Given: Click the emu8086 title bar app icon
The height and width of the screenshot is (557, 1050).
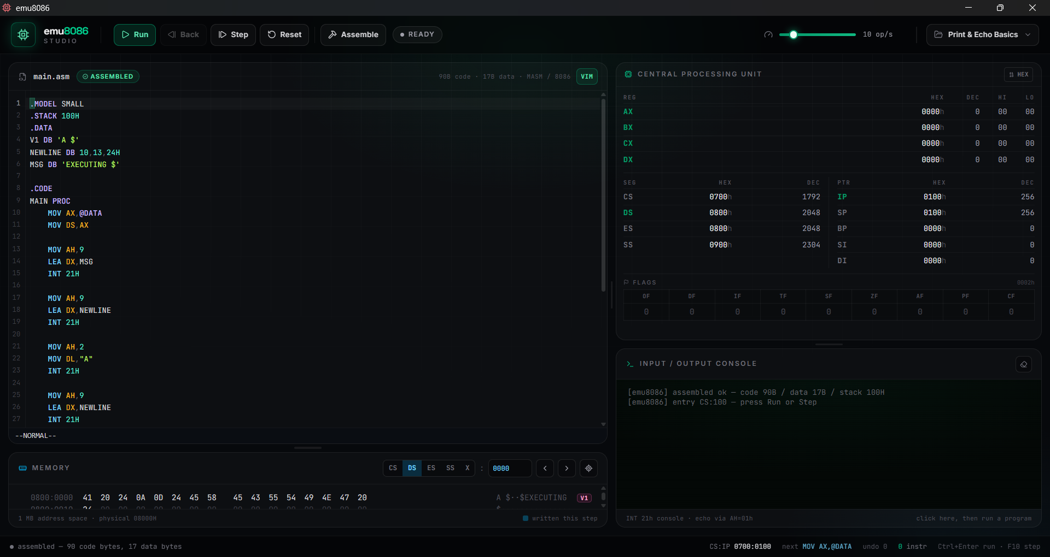Looking at the screenshot, I should (x=7, y=8).
